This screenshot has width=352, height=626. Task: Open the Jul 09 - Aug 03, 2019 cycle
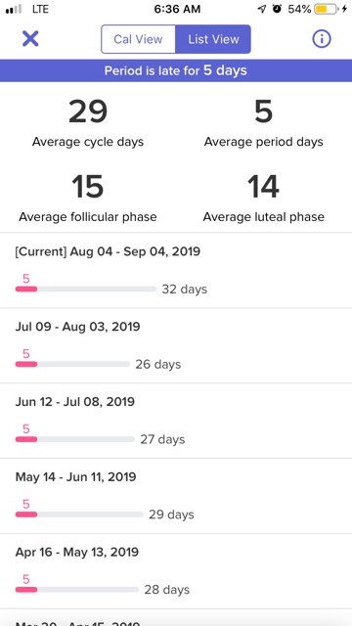176,345
